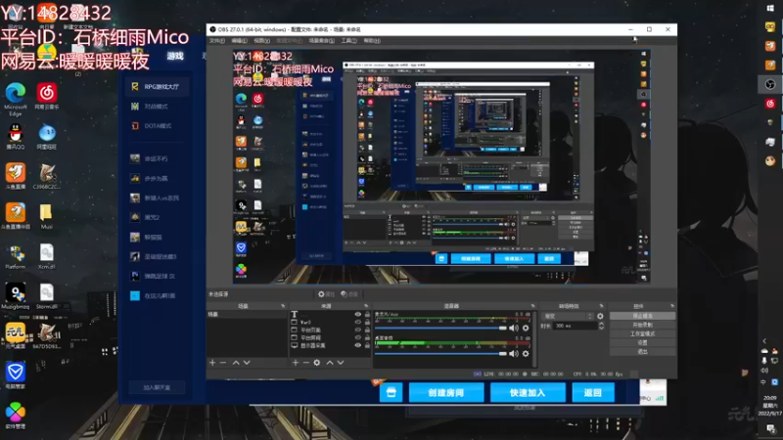
Task: Pop out the 场景 dock panel
Action: point(283,306)
